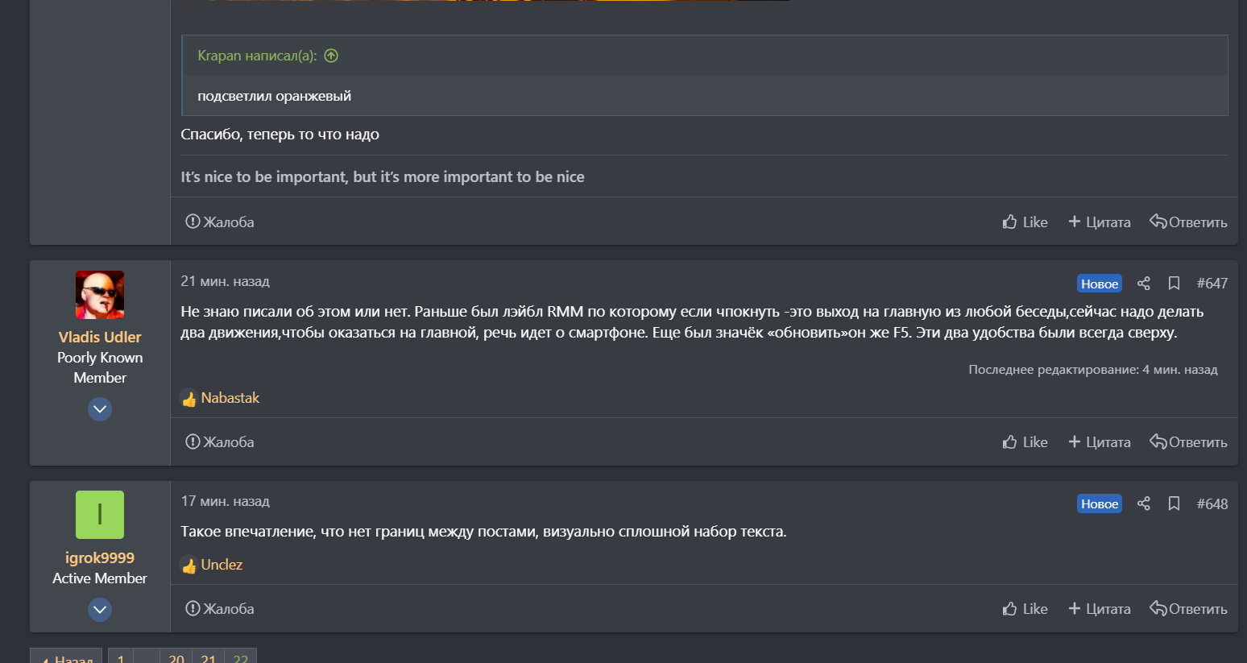1247x663 pixels.
Task: Open Nabastak's profile from the likes list
Action: click(x=230, y=398)
